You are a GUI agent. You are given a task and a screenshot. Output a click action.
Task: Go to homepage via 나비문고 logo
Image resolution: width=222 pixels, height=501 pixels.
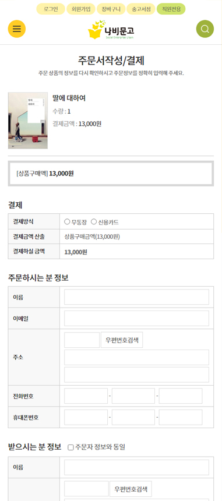(111, 30)
